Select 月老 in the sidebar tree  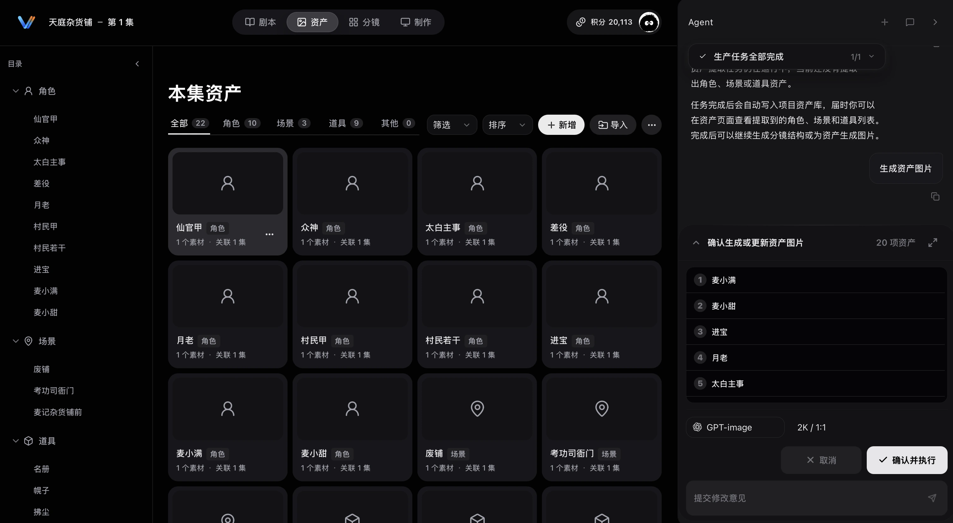click(x=41, y=205)
